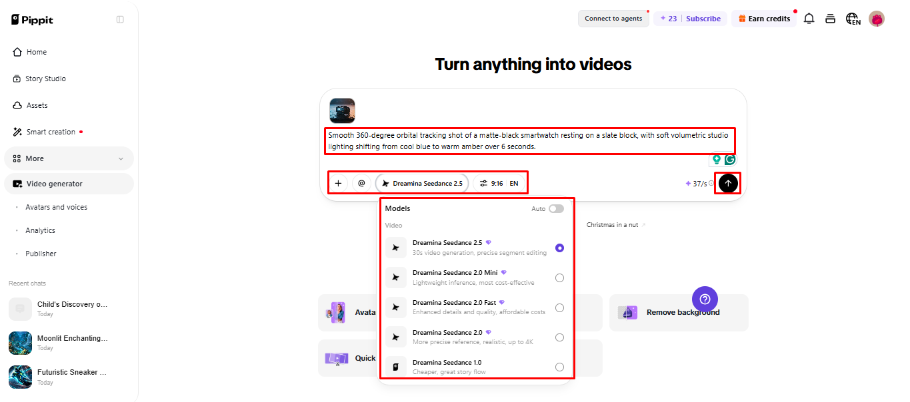Image resolution: width=910 pixels, height=402 pixels.
Task: Click uploaded smartwatch image thumbnail
Action: coord(342,110)
